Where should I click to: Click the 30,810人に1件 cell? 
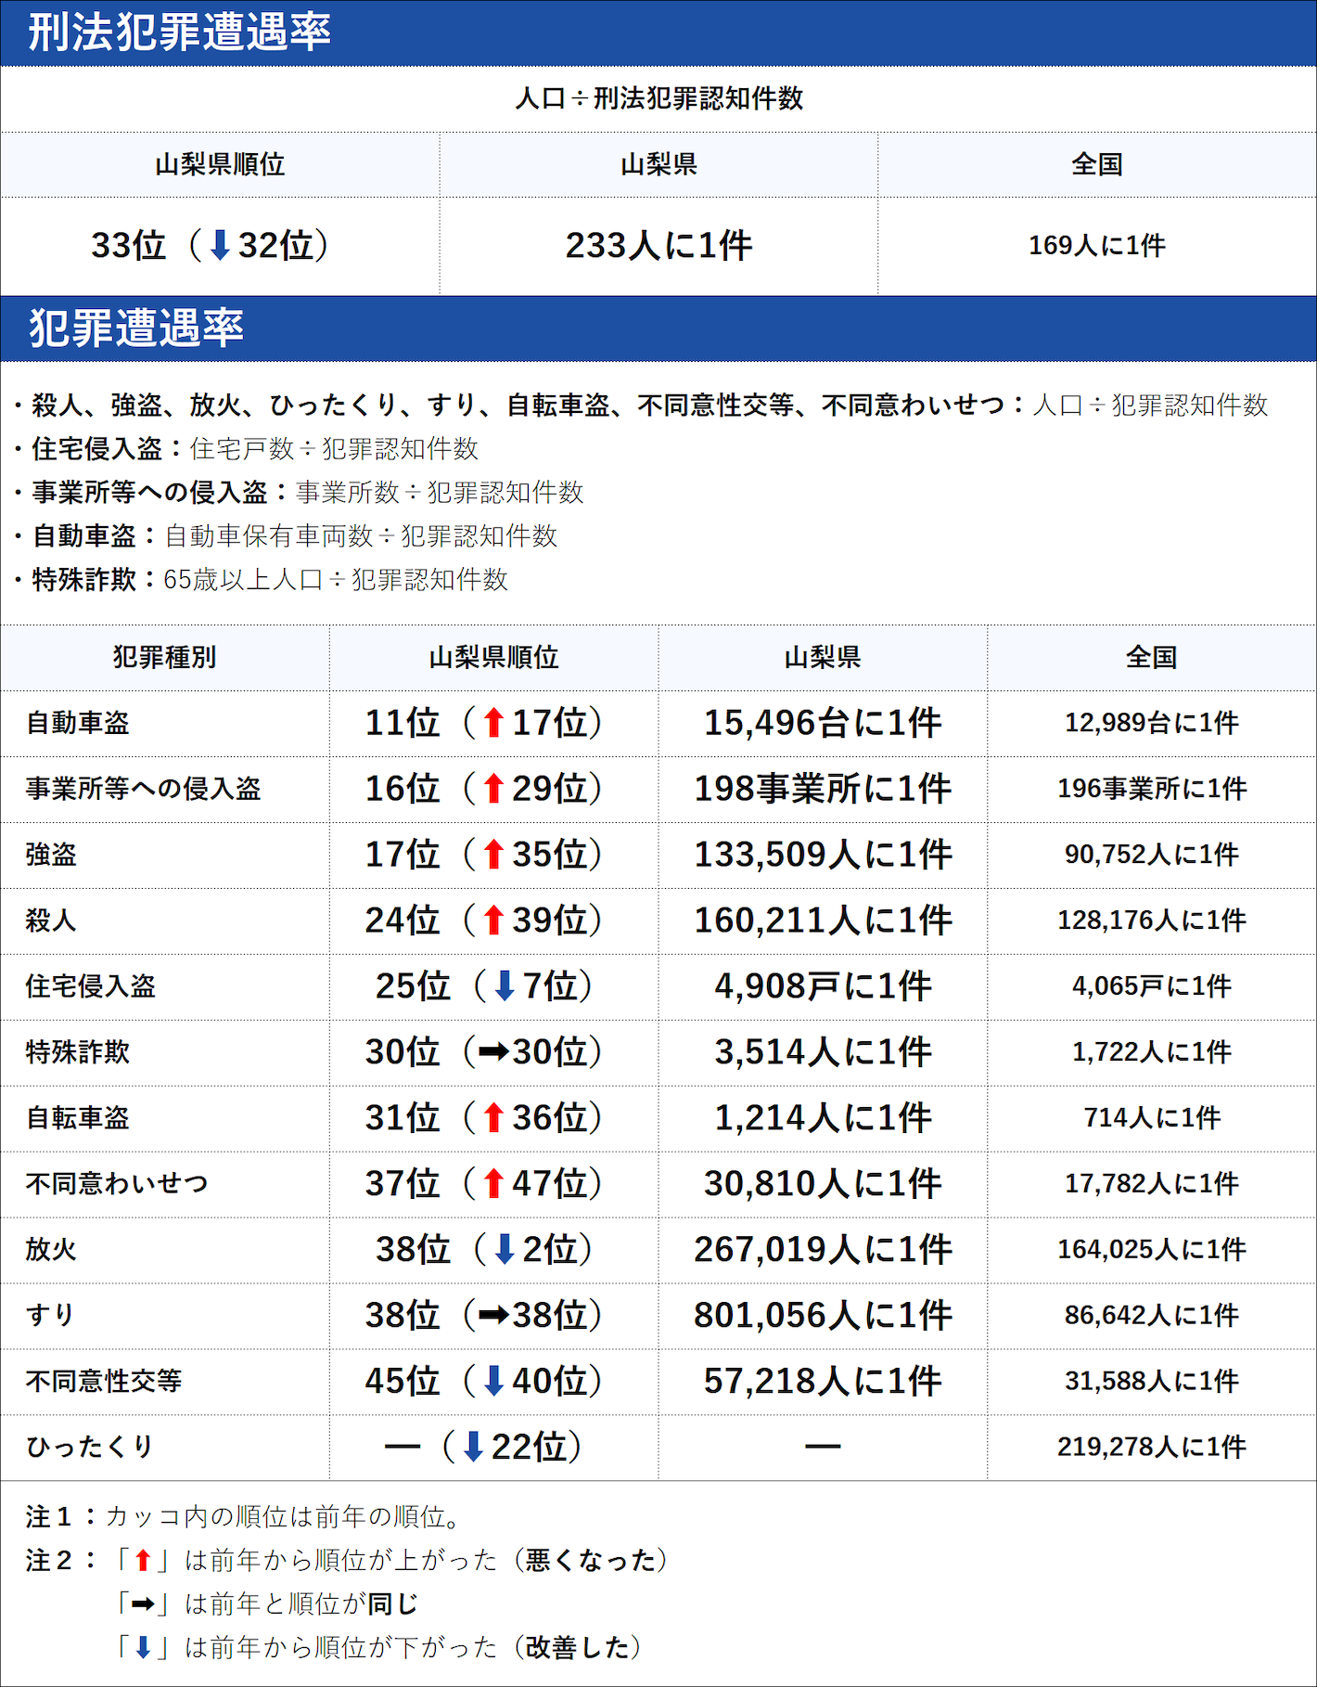pyautogui.click(x=823, y=1184)
